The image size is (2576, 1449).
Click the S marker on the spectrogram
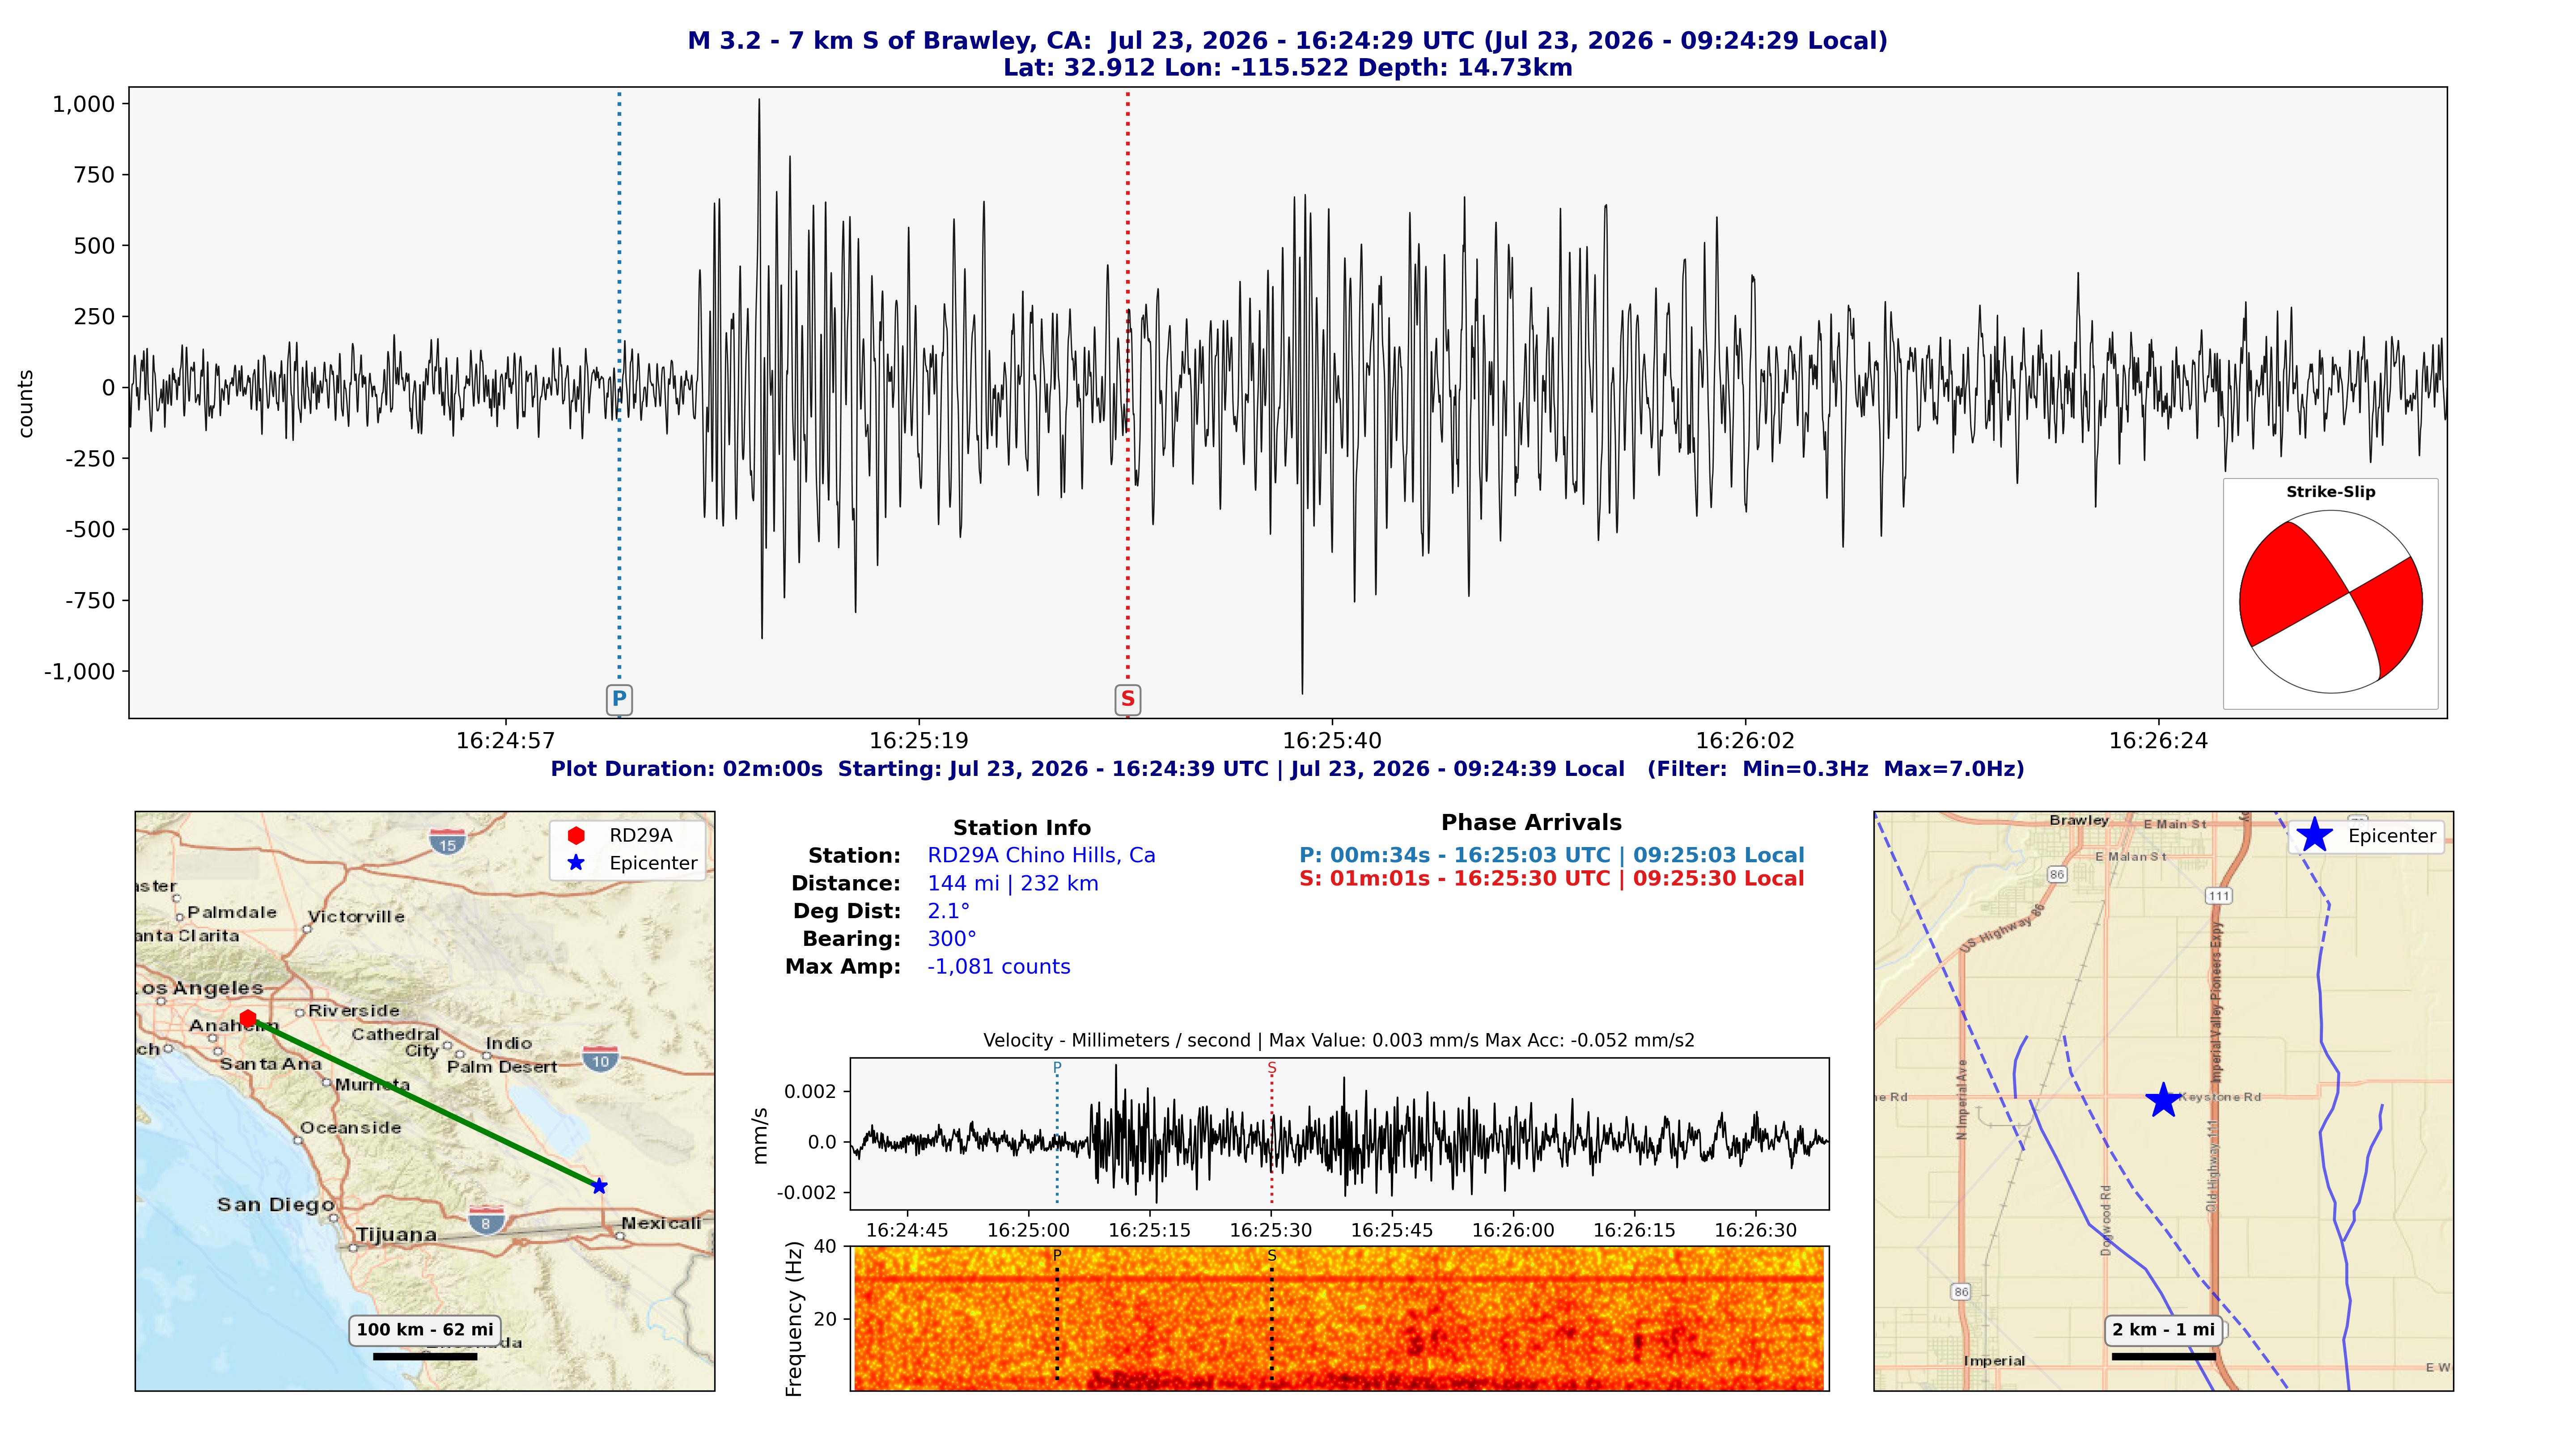[1272, 1256]
